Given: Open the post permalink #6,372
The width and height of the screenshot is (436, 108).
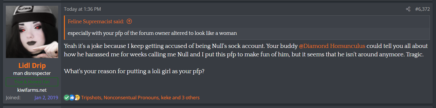Looking at the screenshot, I should click(x=422, y=9).
